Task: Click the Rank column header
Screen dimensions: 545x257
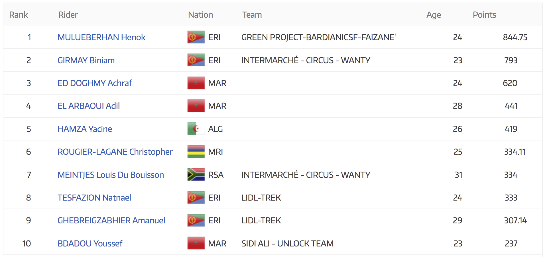Action: click(x=18, y=15)
